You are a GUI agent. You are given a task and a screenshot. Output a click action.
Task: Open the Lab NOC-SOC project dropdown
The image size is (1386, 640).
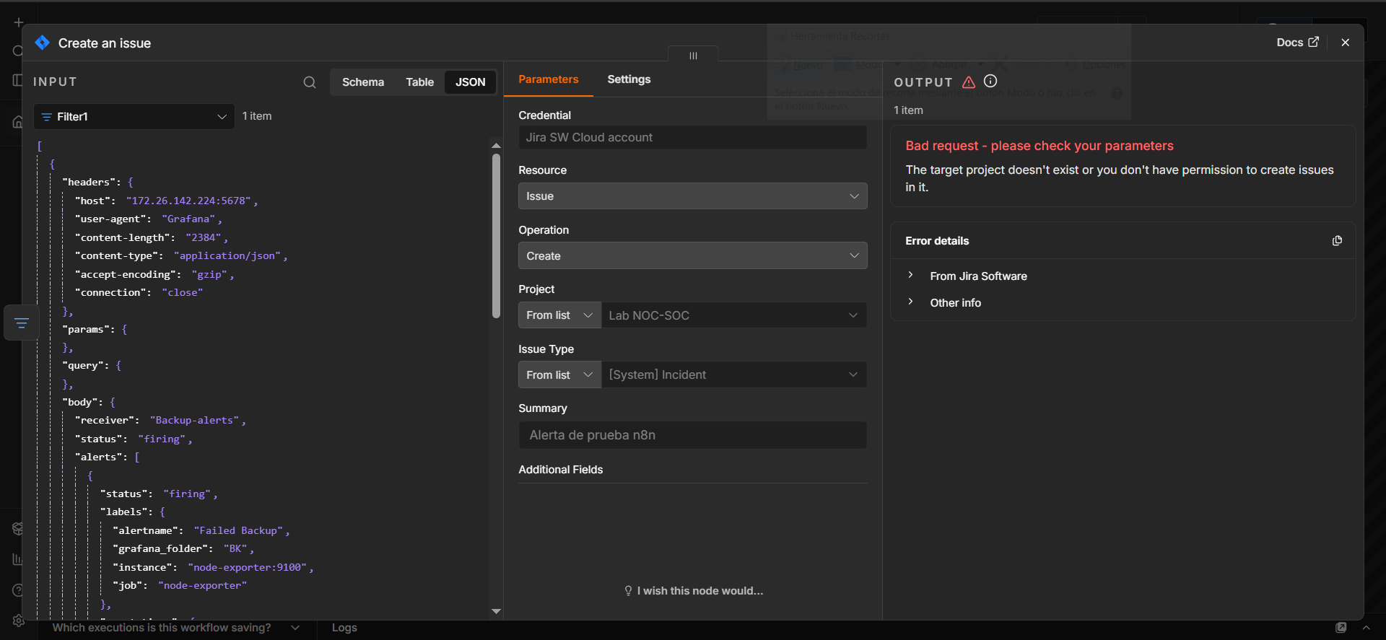[x=734, y=315]
